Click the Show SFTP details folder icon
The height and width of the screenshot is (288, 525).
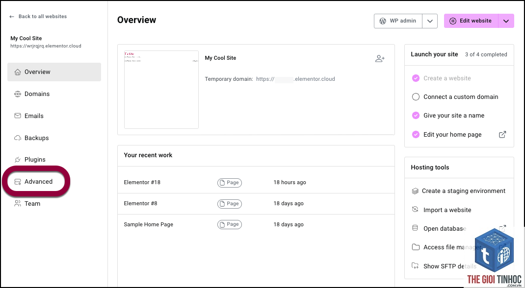tap(415, 266)
